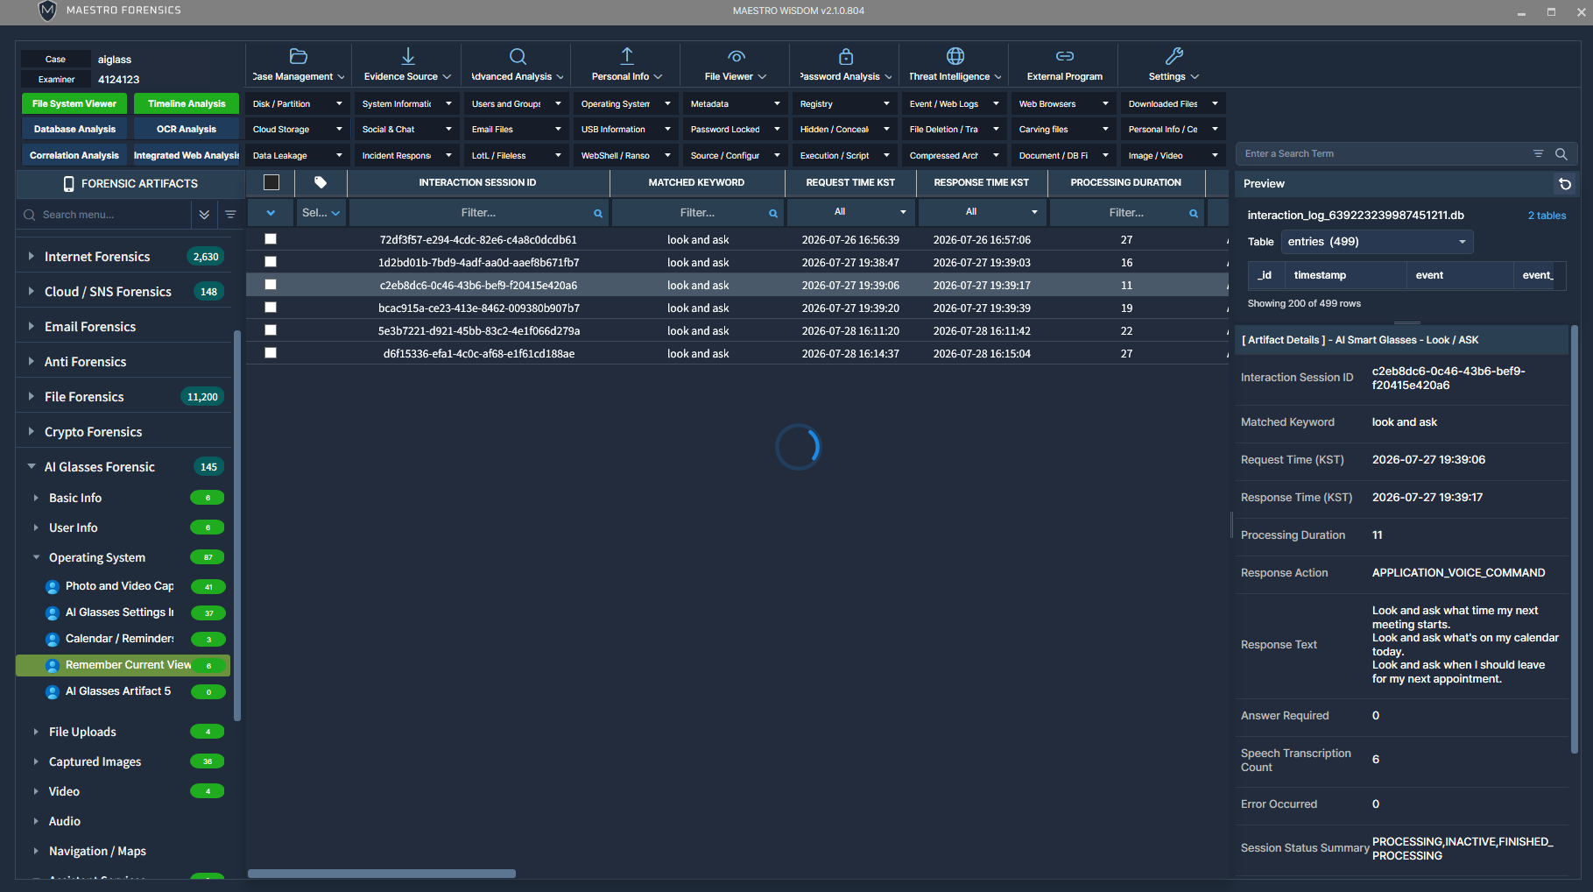The width and height of the screenshot is (1593, 892).
Task: Click the Interaction Session ID filter search icon
Action: click(x=598, y=213)
